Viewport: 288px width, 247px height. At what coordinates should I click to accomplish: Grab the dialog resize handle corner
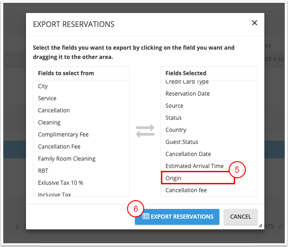click(260, 226)
